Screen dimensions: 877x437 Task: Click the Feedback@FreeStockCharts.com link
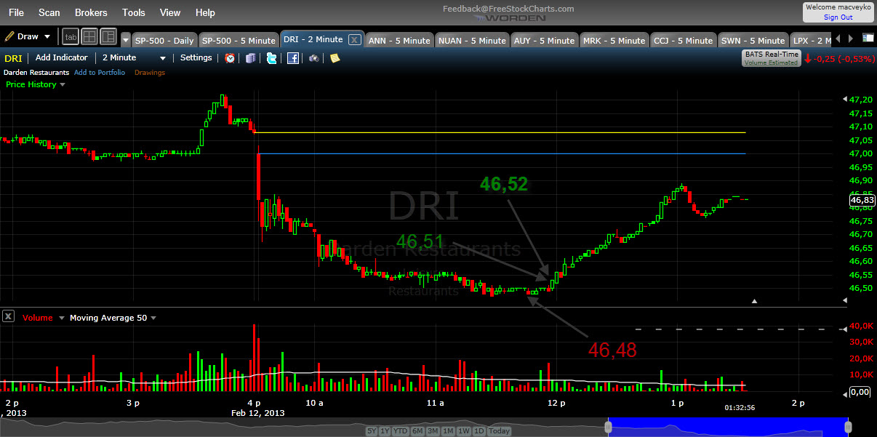508,9
